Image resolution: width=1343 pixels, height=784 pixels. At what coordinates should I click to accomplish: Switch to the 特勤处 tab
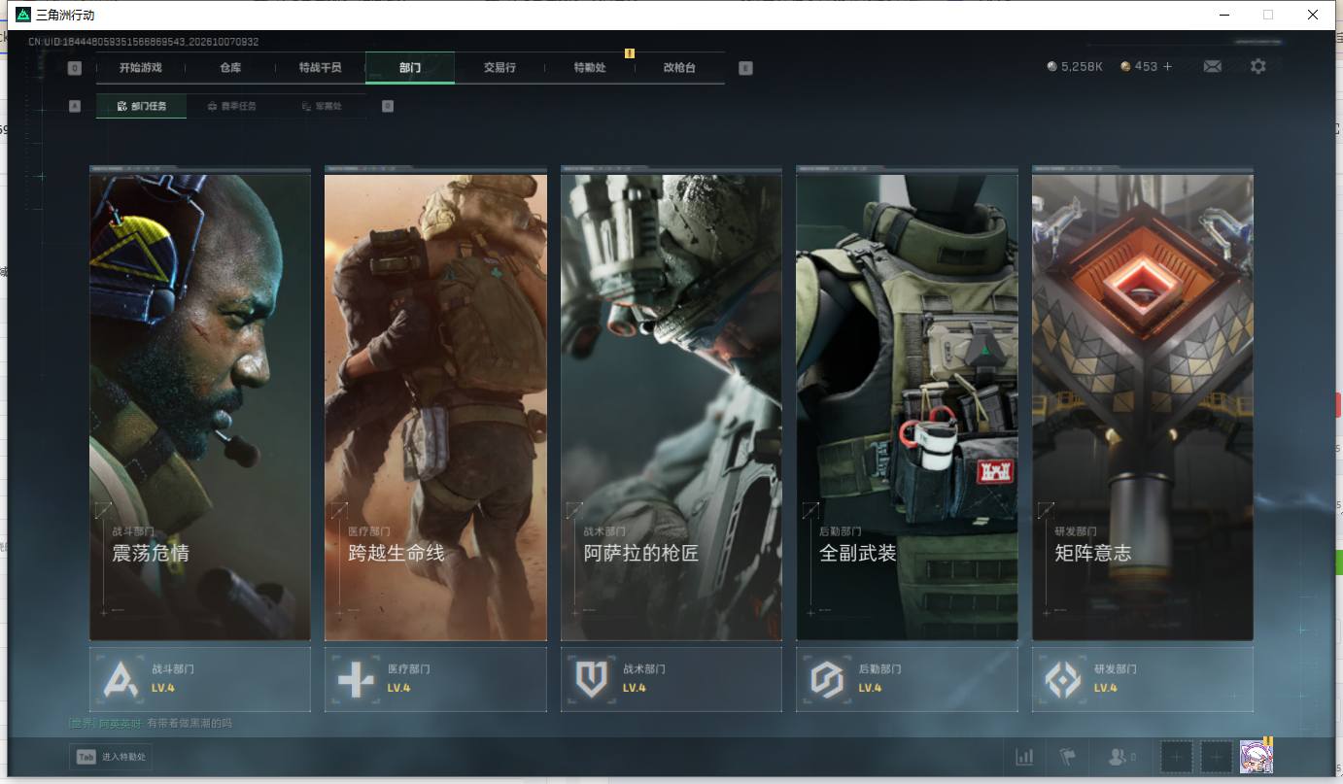(x=590, y=68)
